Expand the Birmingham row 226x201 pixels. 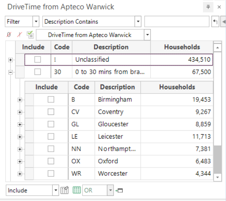[x=20, y=100]
